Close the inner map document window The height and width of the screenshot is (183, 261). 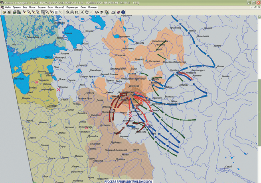pos(259,8)
